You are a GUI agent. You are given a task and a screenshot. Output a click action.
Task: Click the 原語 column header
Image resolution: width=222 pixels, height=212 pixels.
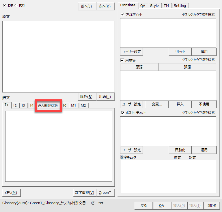click(x=139, y=67)
